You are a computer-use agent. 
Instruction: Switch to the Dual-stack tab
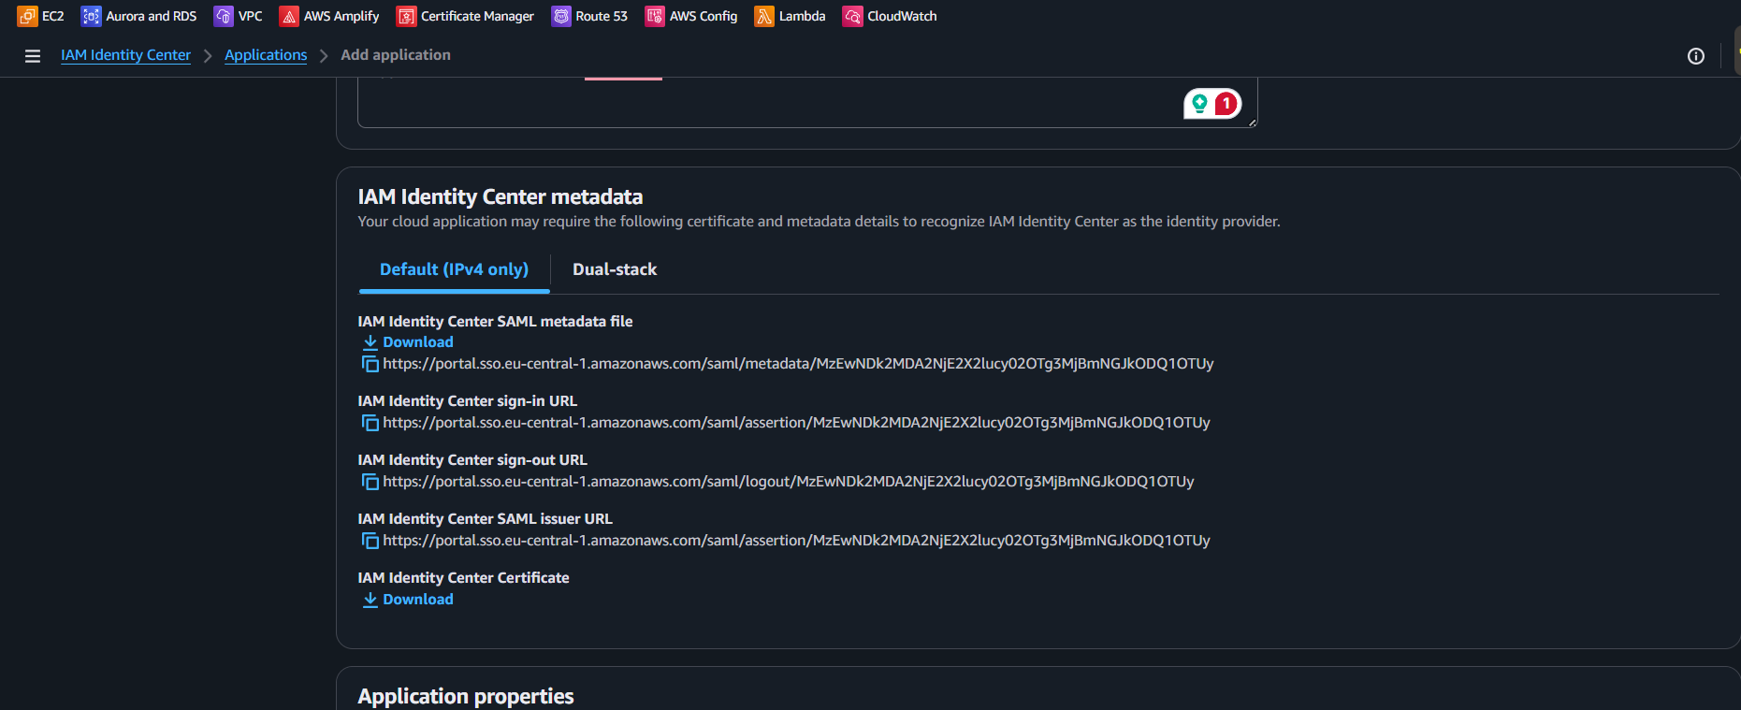click(615, 269)
